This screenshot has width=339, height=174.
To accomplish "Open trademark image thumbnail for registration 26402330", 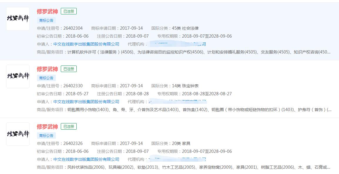I will point(18,76).
